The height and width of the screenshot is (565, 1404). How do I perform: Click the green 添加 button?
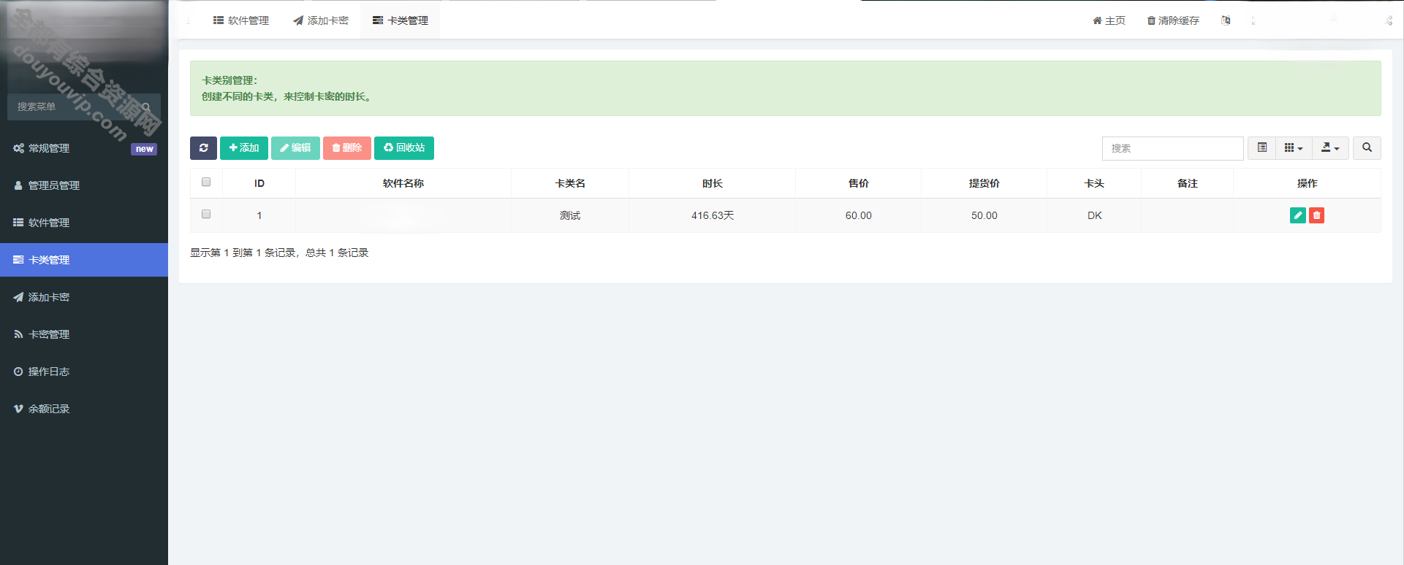244,148
